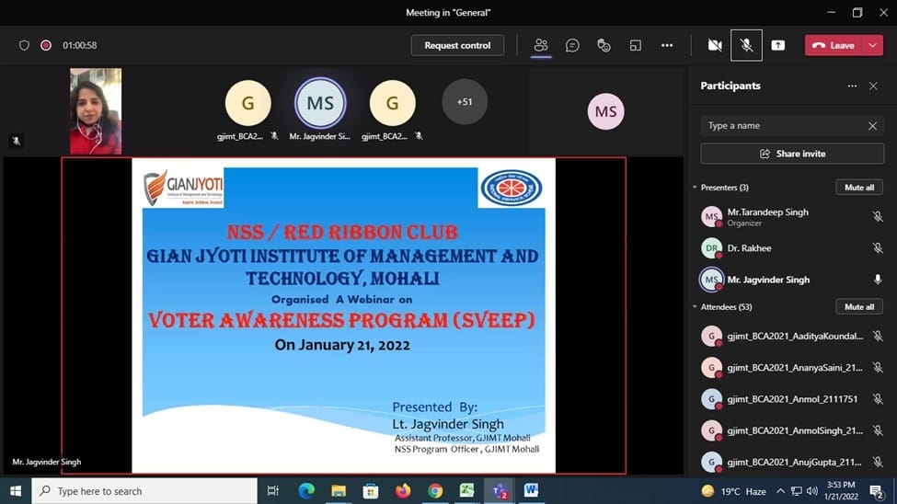Clear the Type a name field
The width and height of the screenshot is (897, 504).
872,126
